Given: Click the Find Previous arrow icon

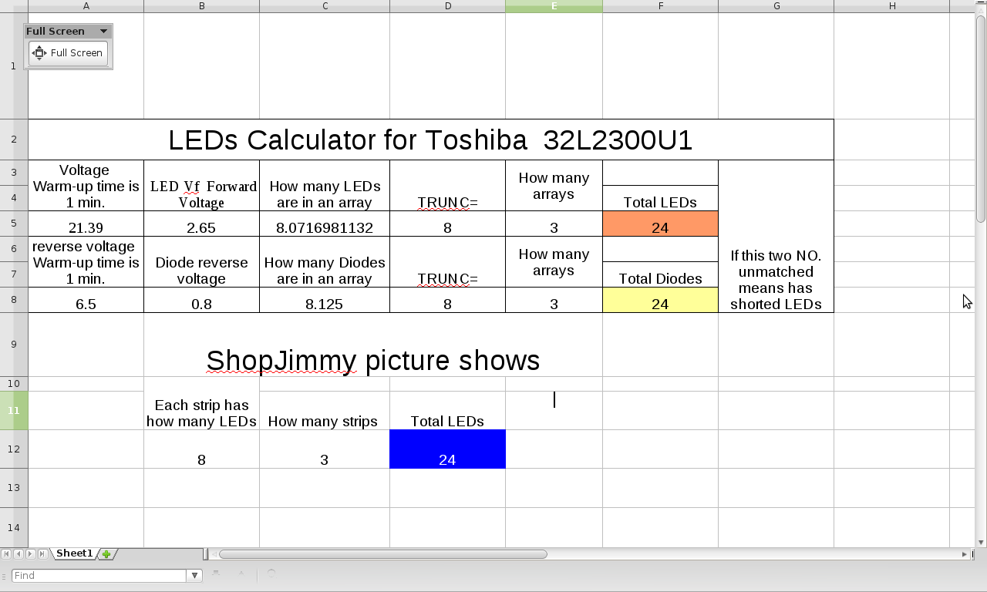Looking at the screenshot, I should 241,574.
